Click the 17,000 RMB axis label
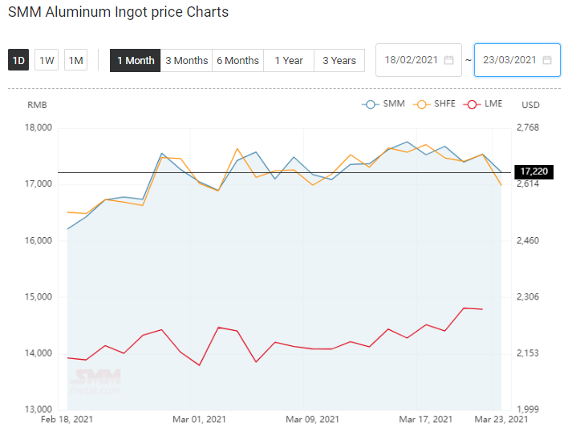Screen dimensions: 580x431 point(39,184)
